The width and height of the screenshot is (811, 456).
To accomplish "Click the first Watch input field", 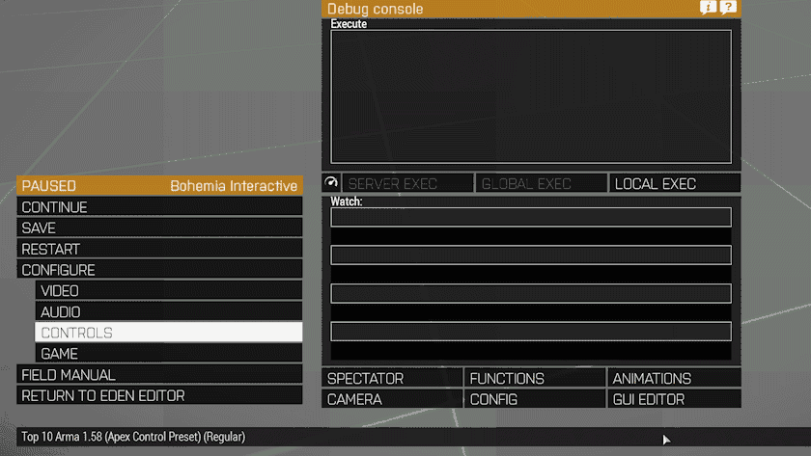I will (x=531, y=217).
